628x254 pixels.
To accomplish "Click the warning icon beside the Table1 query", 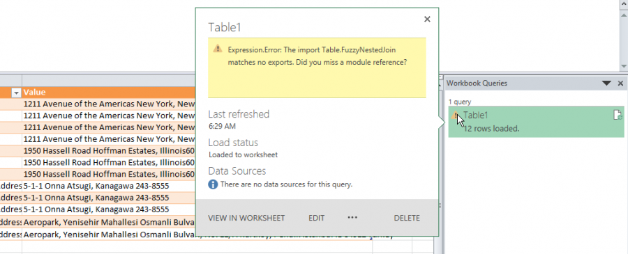I will [x=455, y=116].
